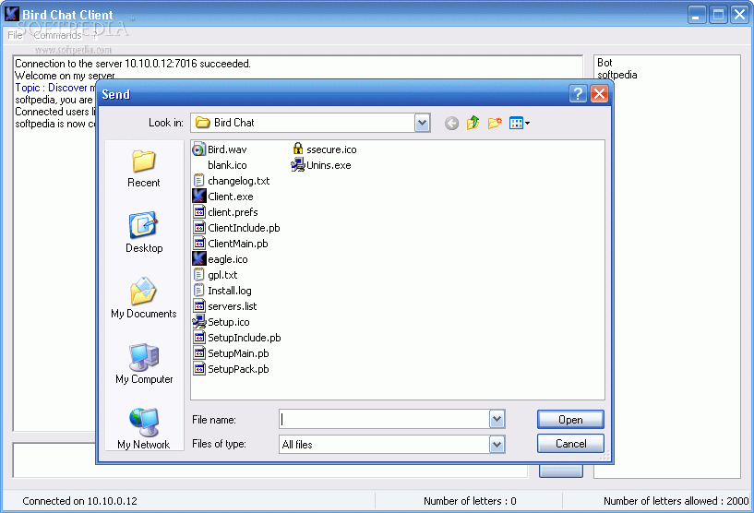The width and height of the screenshot is (754, 513).
Task: Click the Number of letters : 0 status
Action: [470, 501]
